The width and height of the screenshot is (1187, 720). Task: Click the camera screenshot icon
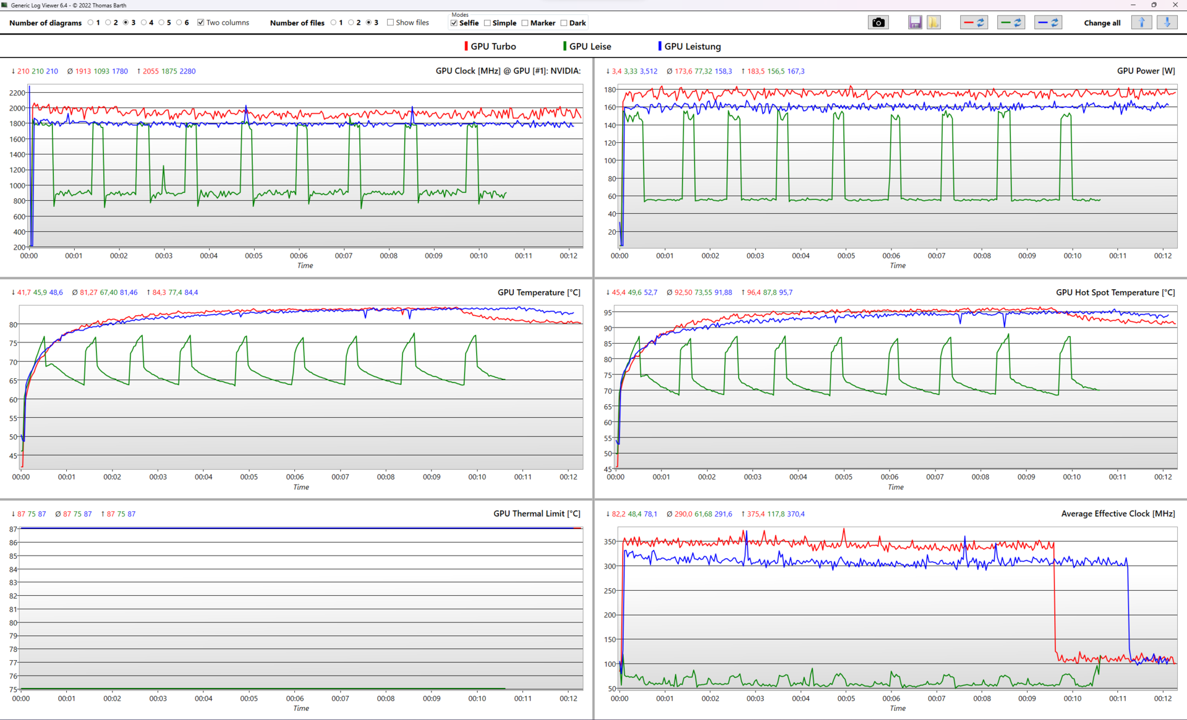[x=878, y=23]
